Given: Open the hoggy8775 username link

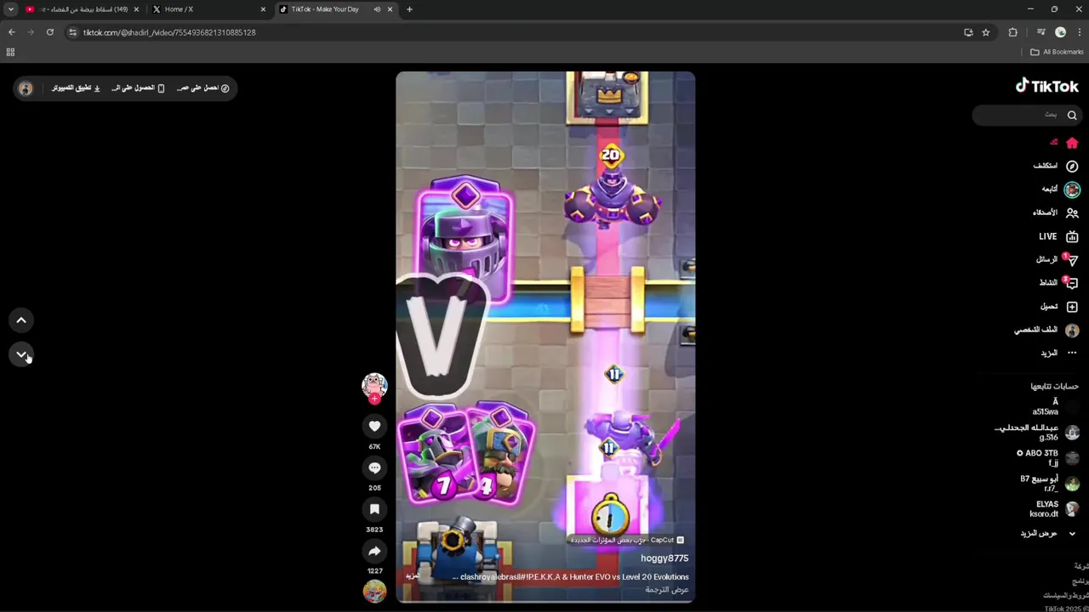Looking at the screenshot, I should point(664,558).
